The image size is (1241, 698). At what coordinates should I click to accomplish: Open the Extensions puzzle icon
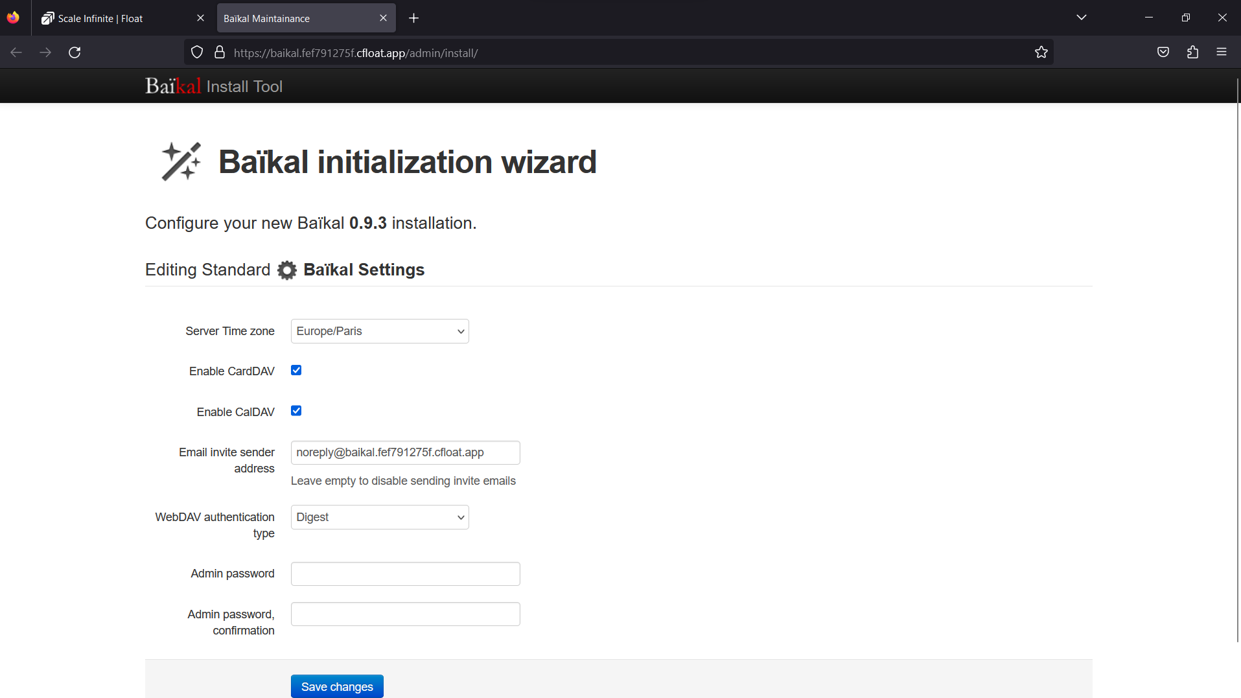1192,52
